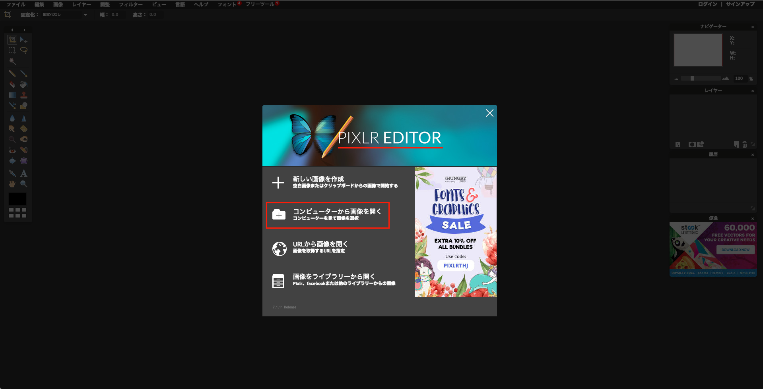Select the Dodge tool
Viewport: 763px width, 389px height.
[12, 139]
